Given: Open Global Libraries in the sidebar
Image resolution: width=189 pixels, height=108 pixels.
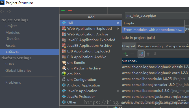Looking at the screenshot, I should click(18, 71).
